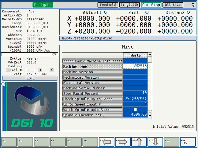
Task: Click the F10 down arrow key
Action: [155, 142]
